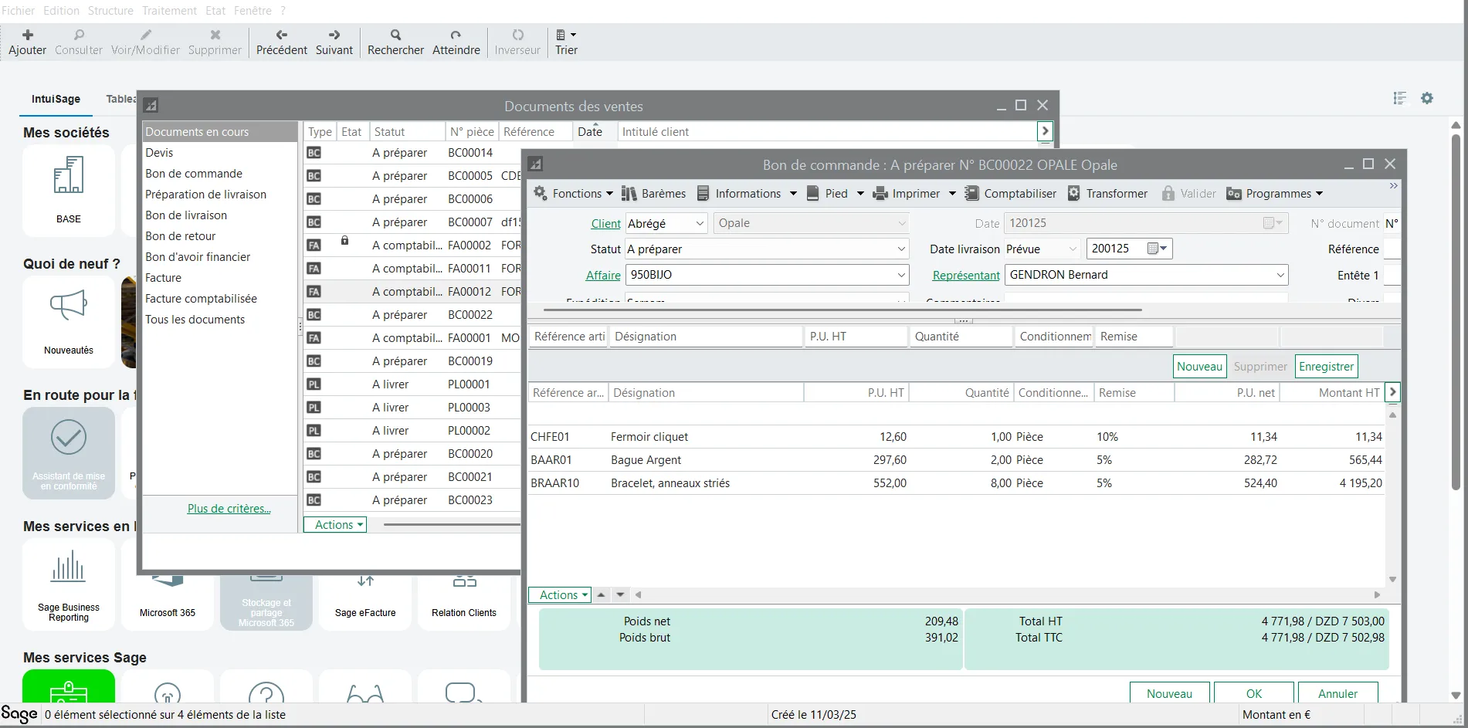The width and height of the screenshot is (1468, 728).
Task: Open date picker for Date livraison
Action: [1158, 249]
